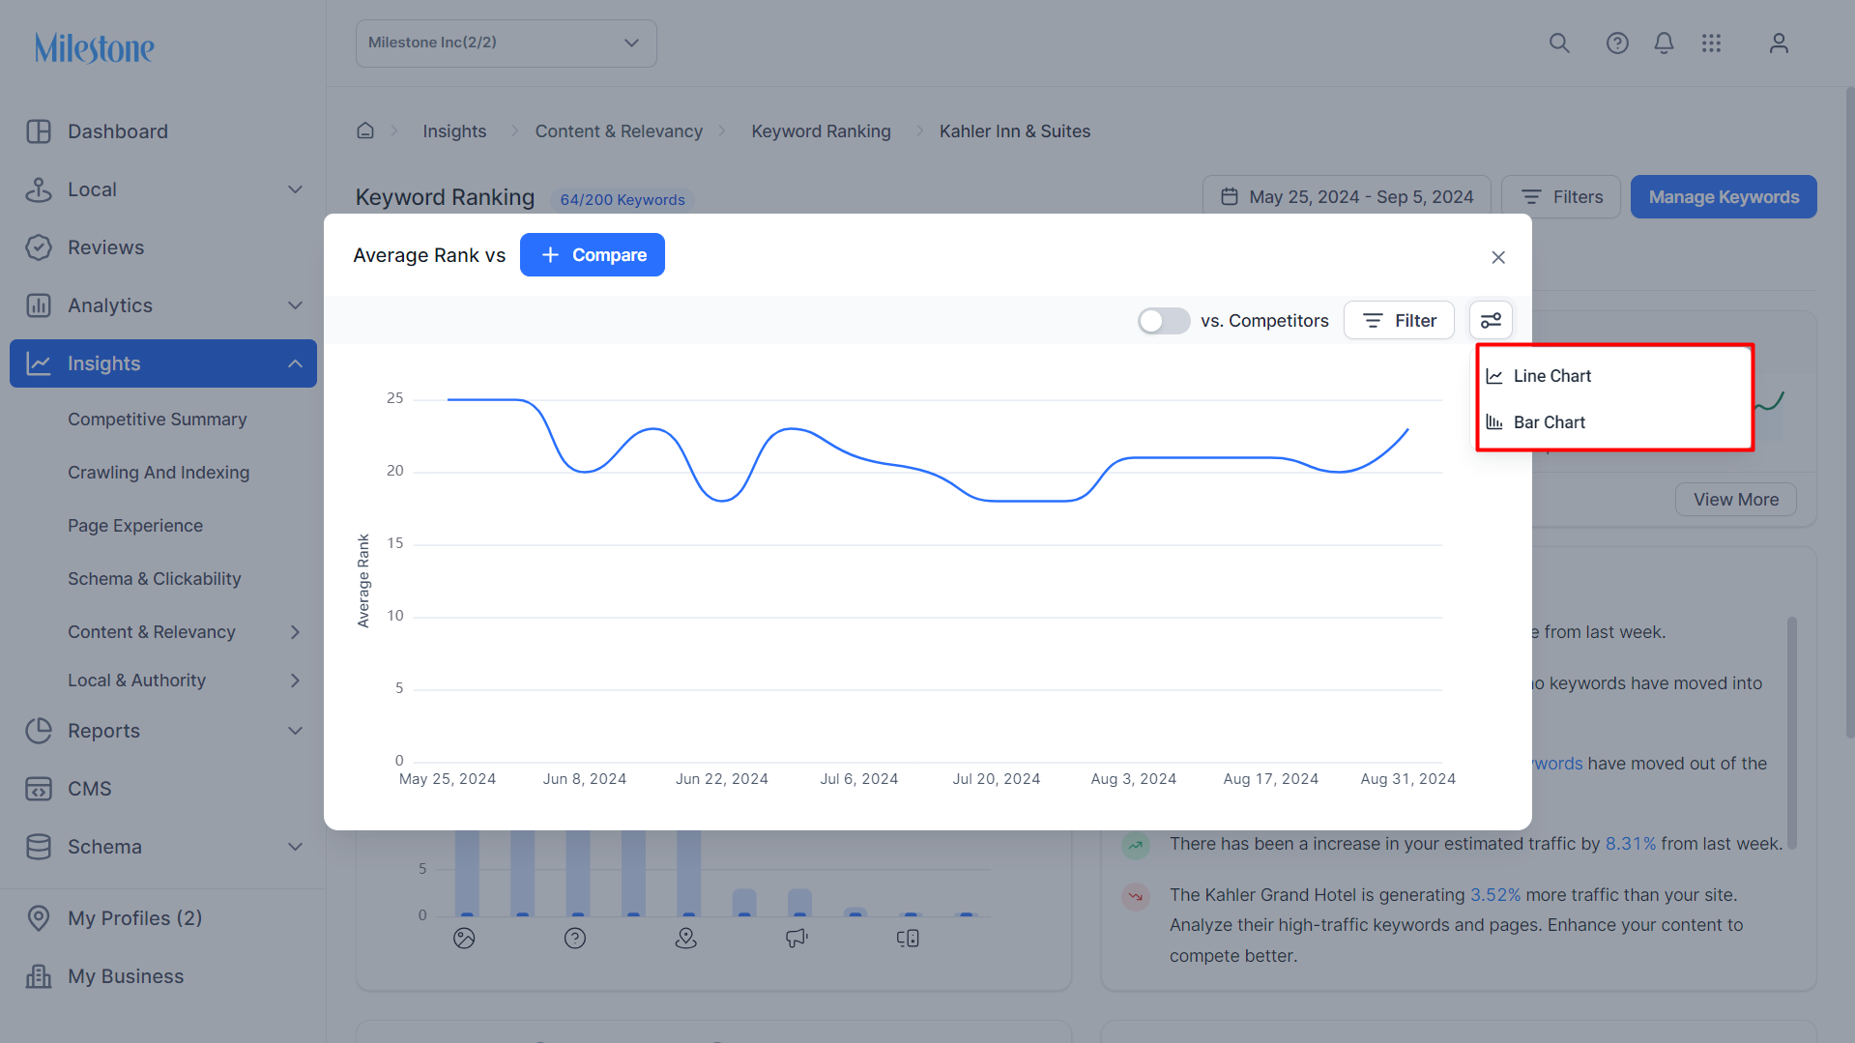Open Insights breadcrumb link
The width and height of the screenshot is (1855, 1043).
[x=454, y=131]
